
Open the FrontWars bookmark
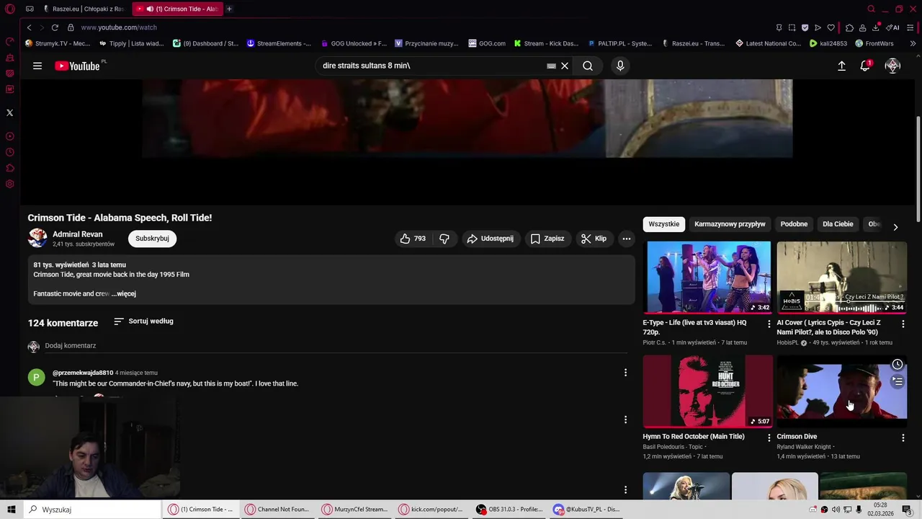874,43
